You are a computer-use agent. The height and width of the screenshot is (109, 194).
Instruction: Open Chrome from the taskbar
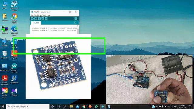(x=84, y=106)
